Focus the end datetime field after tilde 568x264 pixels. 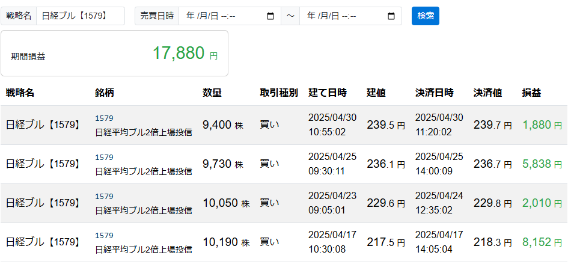coord(350,16)
